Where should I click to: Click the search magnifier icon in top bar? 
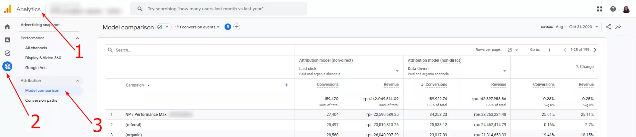[x=140, y=9]
